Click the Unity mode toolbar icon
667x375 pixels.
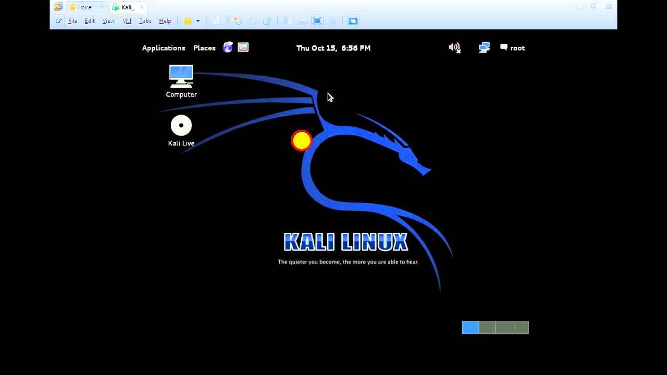(x=332, y=21)
